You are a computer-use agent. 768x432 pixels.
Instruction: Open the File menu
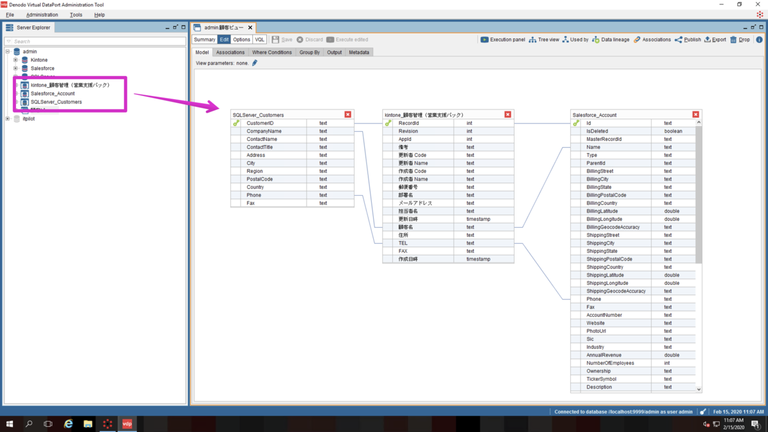coord(10,15)
